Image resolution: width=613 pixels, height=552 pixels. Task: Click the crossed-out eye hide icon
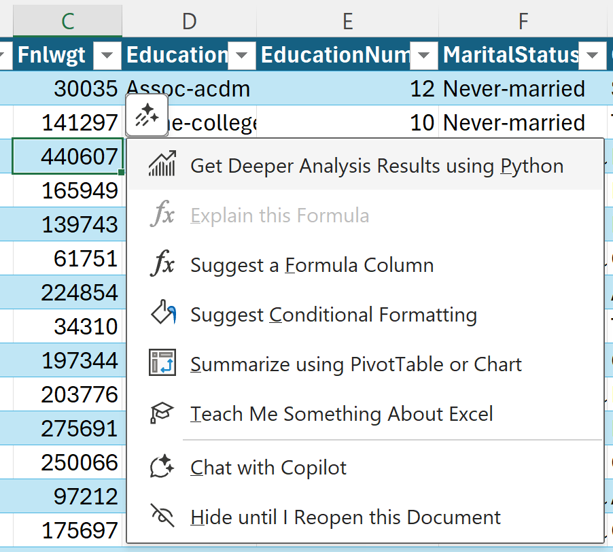pos(162,517)
